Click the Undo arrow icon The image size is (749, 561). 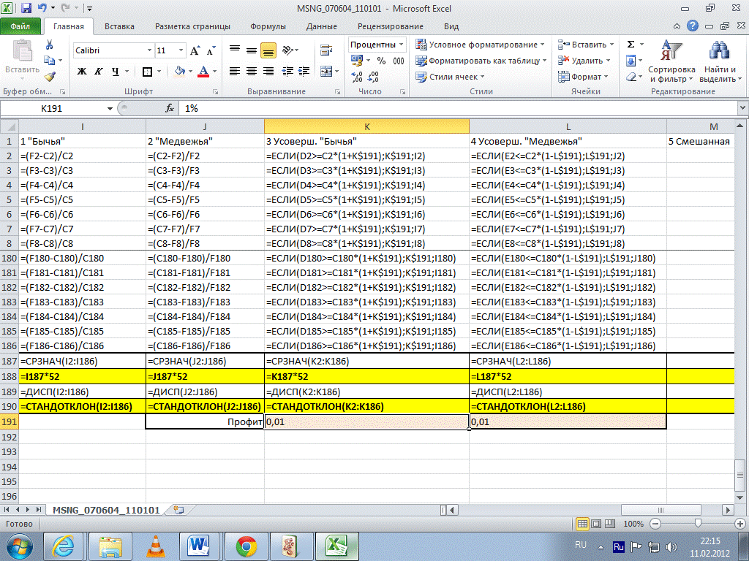tap(42, 8)
